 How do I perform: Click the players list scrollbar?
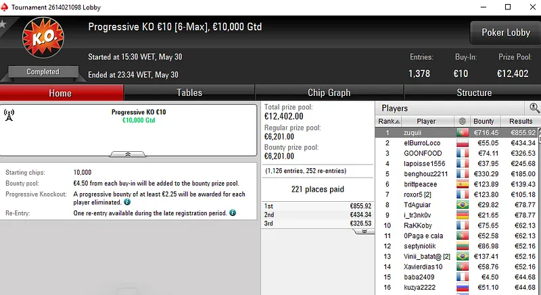pos(538,203)
